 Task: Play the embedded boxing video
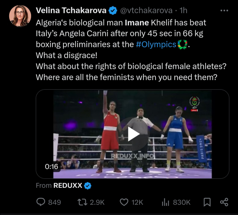click(132, 134)
